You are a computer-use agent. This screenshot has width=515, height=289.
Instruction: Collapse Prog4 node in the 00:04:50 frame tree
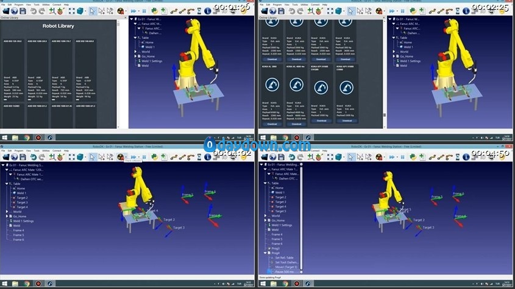265,253
